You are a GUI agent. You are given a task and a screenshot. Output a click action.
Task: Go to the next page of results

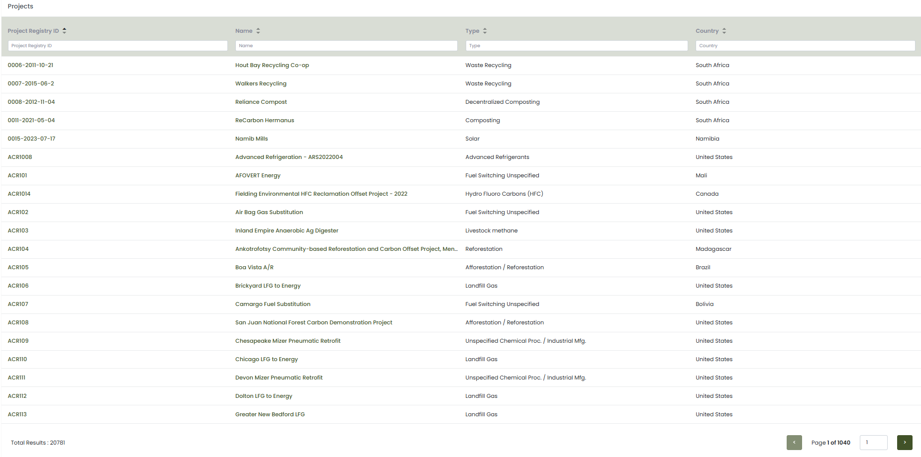[904, 442]
